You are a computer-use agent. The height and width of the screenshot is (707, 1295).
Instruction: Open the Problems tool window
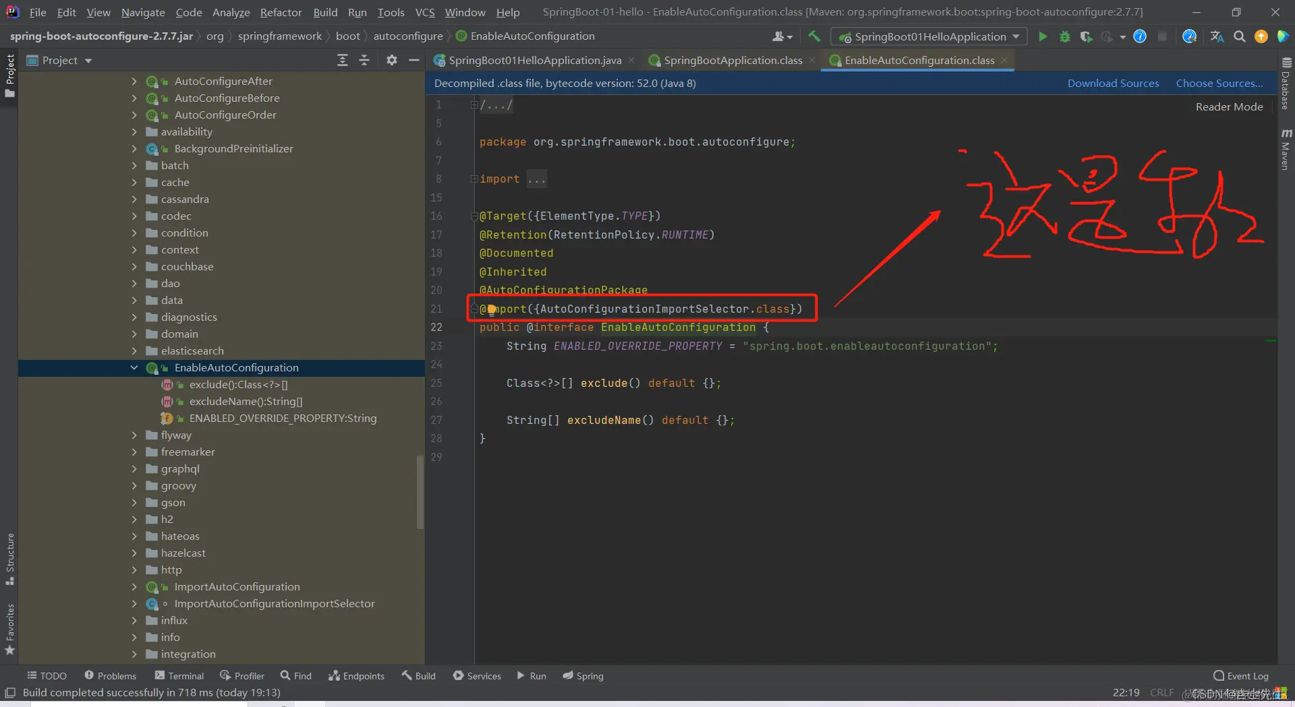pyautogui.click(x=110, y=675)
